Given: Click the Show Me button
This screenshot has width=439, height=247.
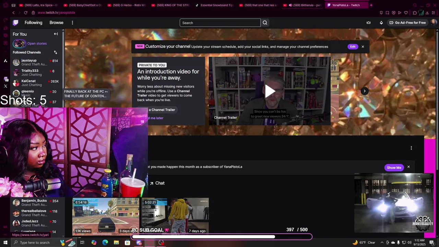Looking at the screenshot, I should point(394,167).
